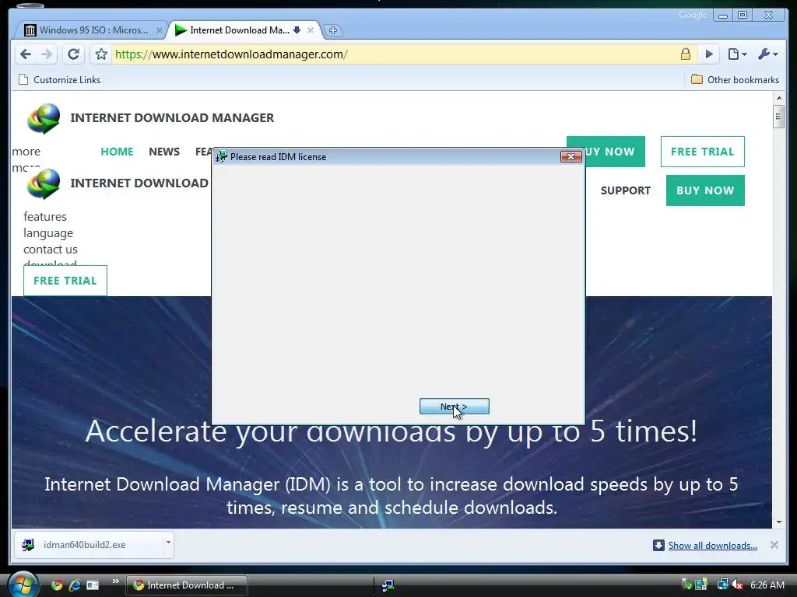Screen dimensions: 797x597
Task: Click the first 'more' link at left
Action: tap(26, 152)
